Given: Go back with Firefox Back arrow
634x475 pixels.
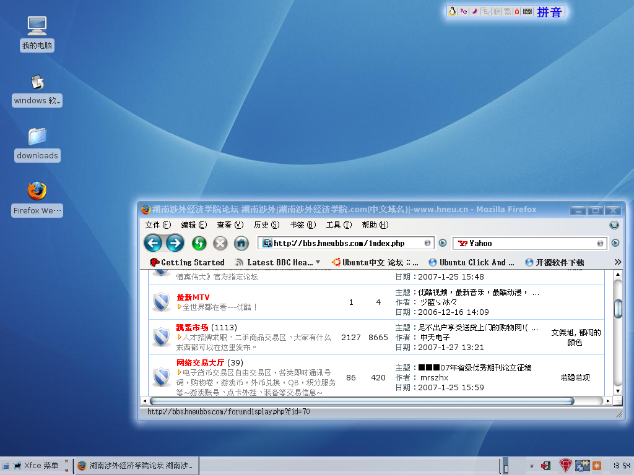Looking at the screenshot, I should pos(153,243).
